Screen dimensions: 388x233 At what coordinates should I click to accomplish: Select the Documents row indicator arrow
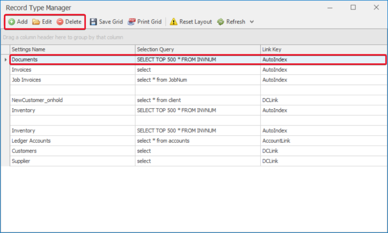point(6,60)
